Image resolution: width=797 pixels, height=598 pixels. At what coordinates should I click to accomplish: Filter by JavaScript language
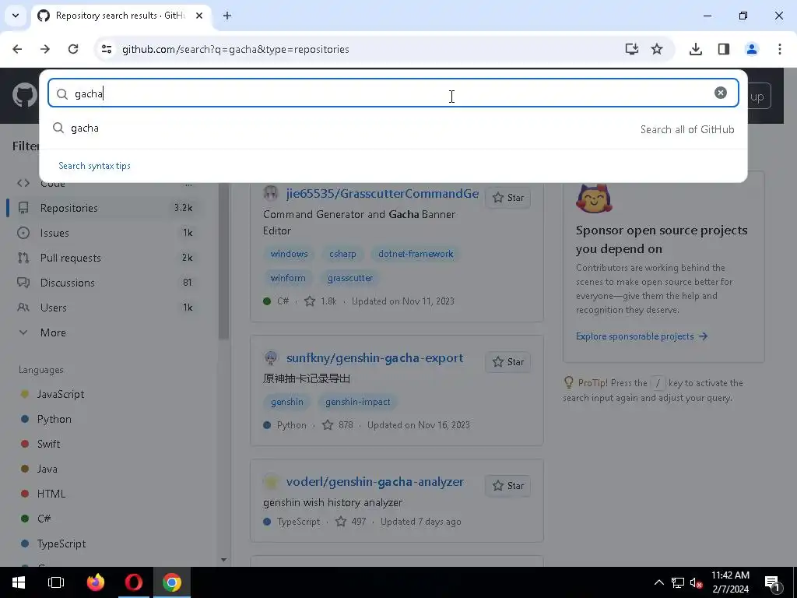click(x=61, y=394)
